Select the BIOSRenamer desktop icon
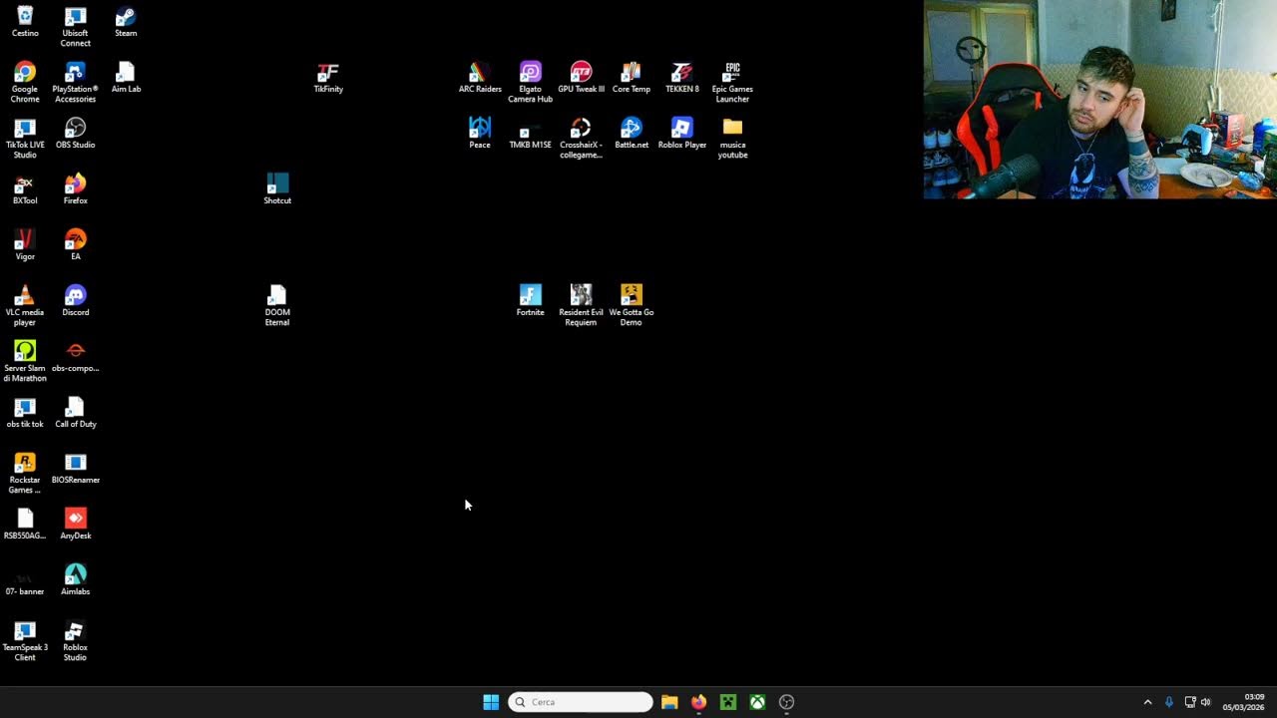This screenshot has width=1277, height=718. [x=75, y=468]
